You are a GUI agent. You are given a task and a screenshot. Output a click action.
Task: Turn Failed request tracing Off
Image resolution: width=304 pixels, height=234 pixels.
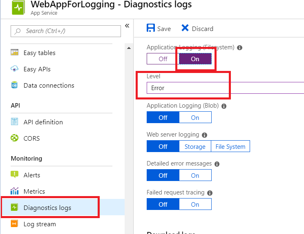[x=163, y=204]
